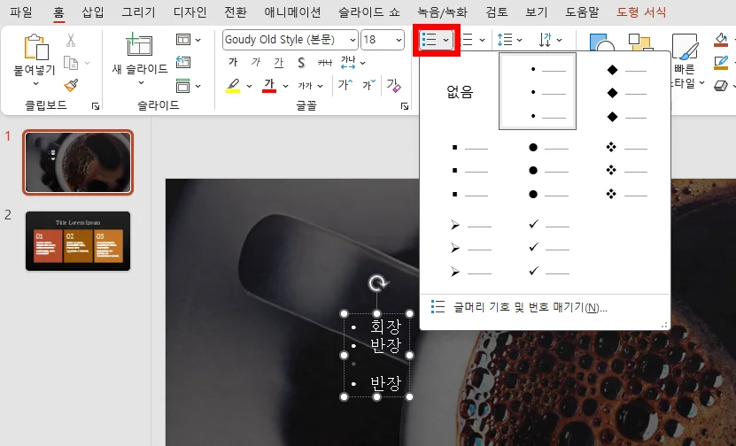Open the font size dropdown
The width and height of the screenshot is (736, 446).
click(399, 41)
